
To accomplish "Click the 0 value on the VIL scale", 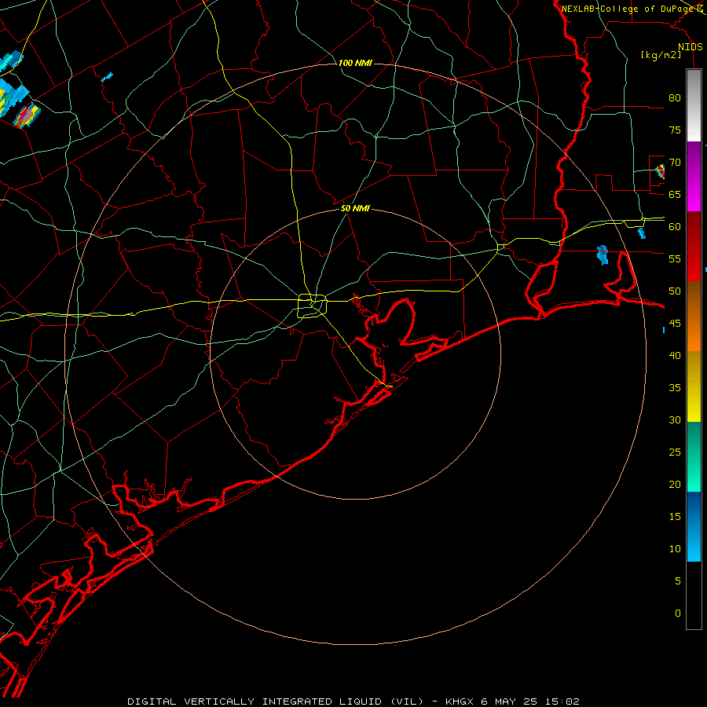I will tap(678, 614).
